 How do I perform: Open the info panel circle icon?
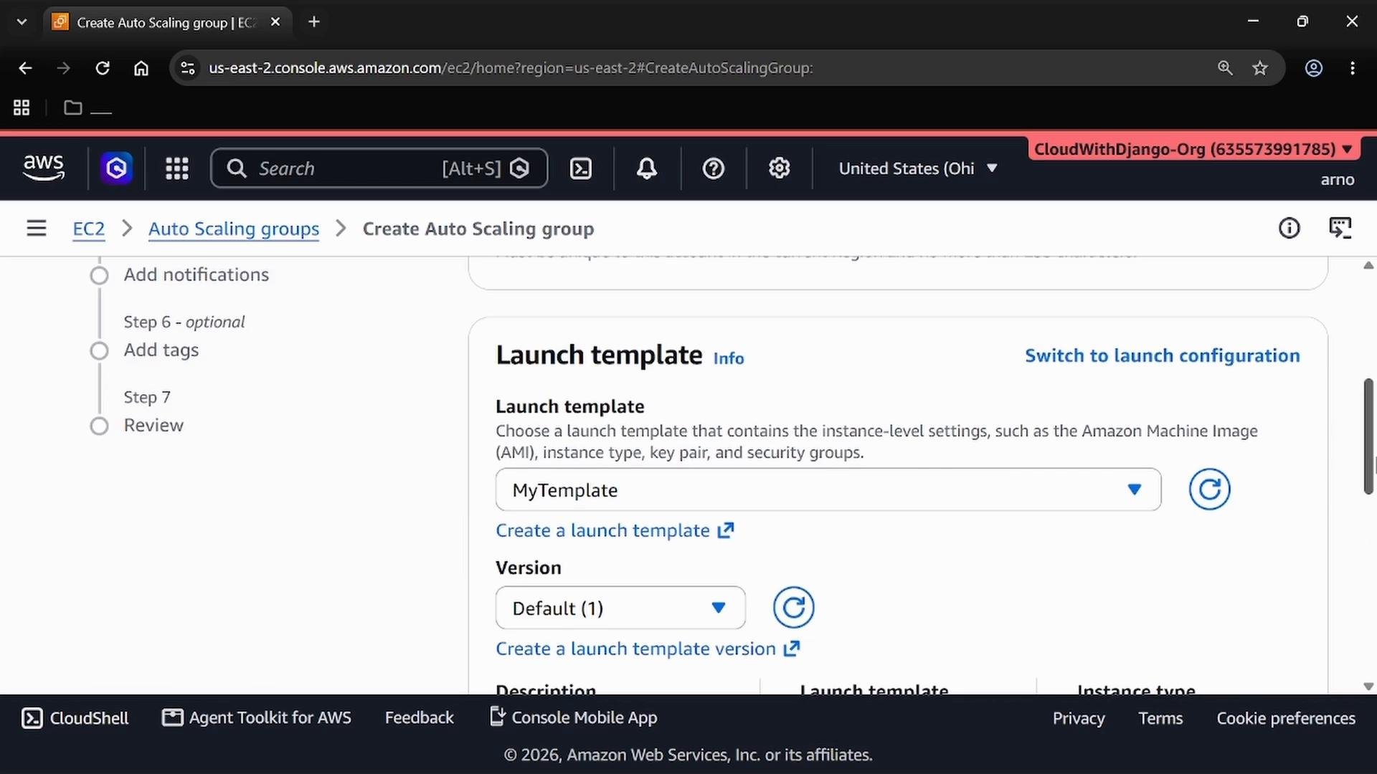coord(1289,228)
